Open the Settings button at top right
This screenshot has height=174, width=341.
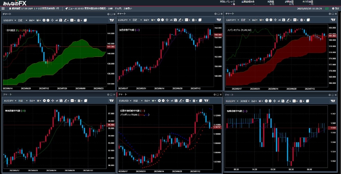pyautogui.click(x=335, y=8)
